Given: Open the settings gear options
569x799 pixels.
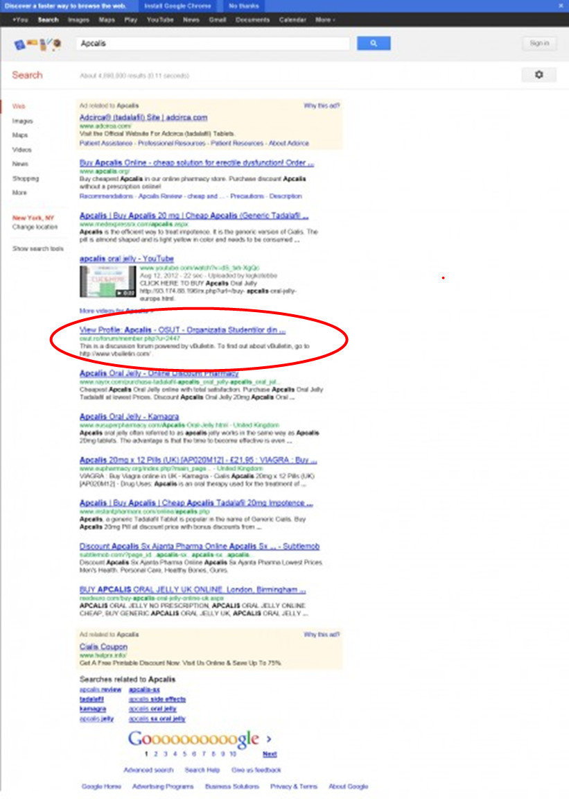Looking at the screenshot, I should click(539, 75).
